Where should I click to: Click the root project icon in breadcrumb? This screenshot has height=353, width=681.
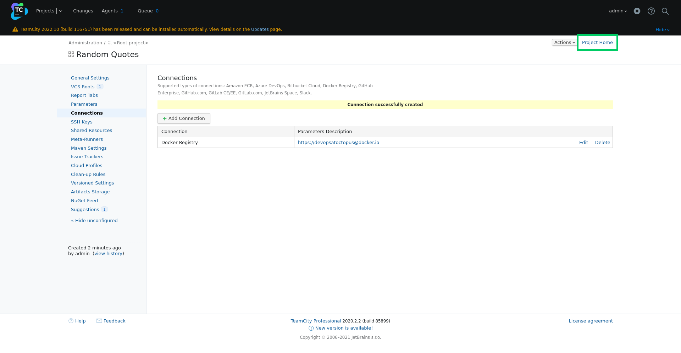[110, 43]
